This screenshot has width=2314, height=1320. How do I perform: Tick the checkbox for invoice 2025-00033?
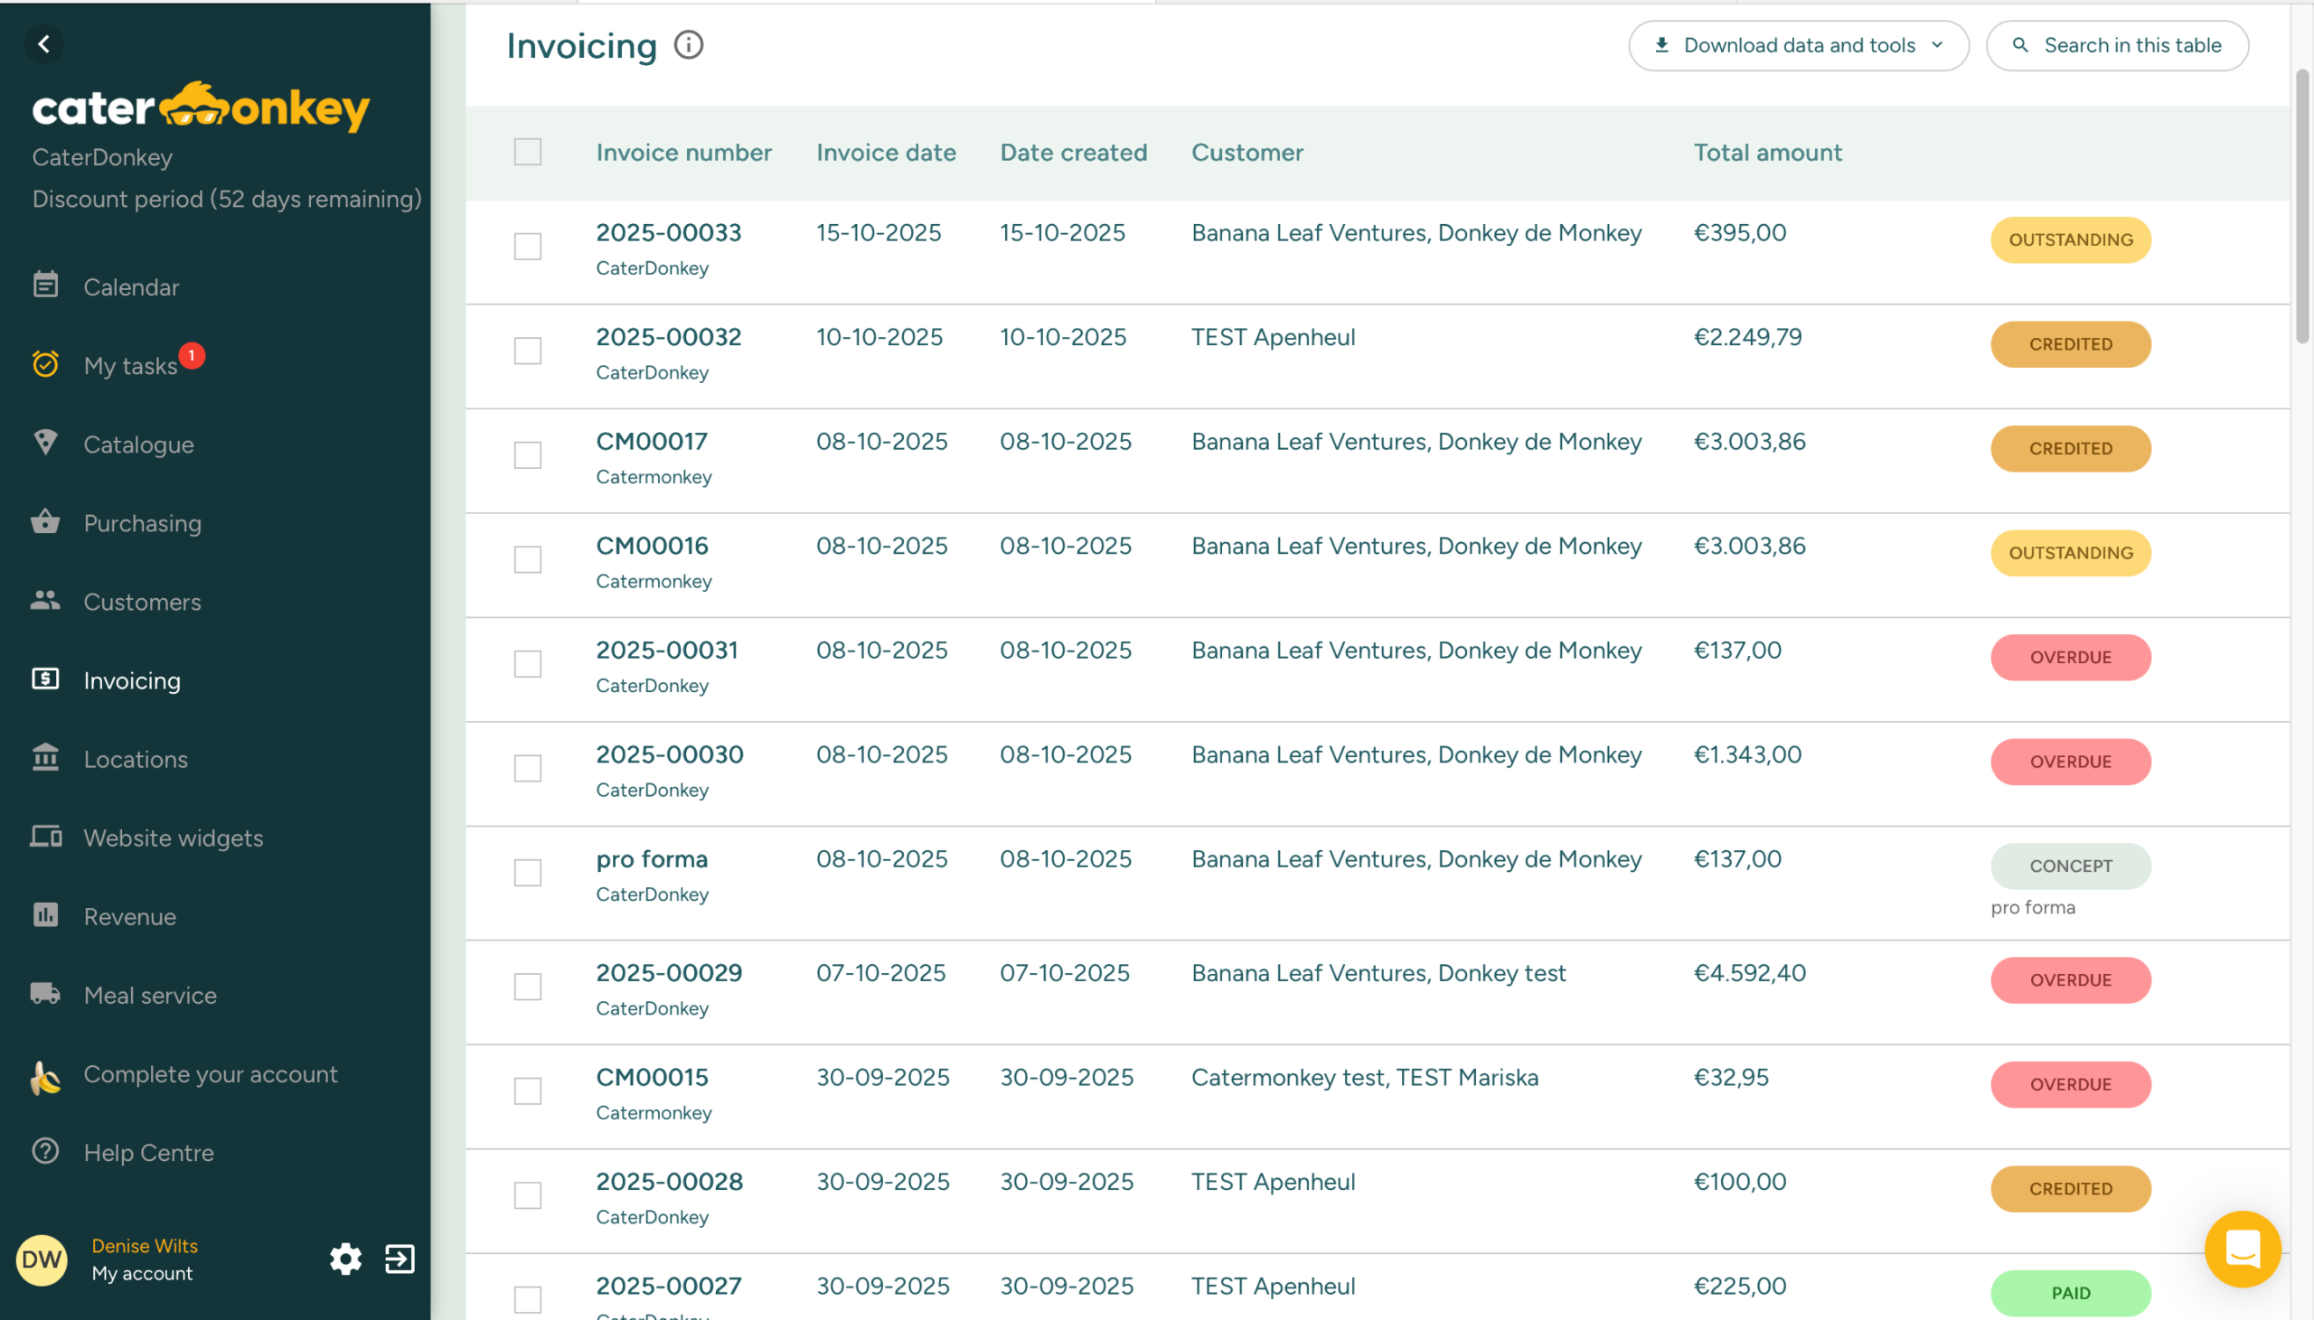[x=528, y=246]
